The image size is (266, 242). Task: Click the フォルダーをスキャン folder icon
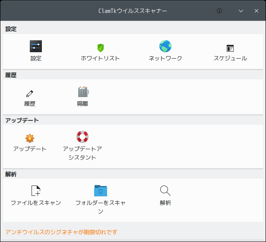click(101, 191)
